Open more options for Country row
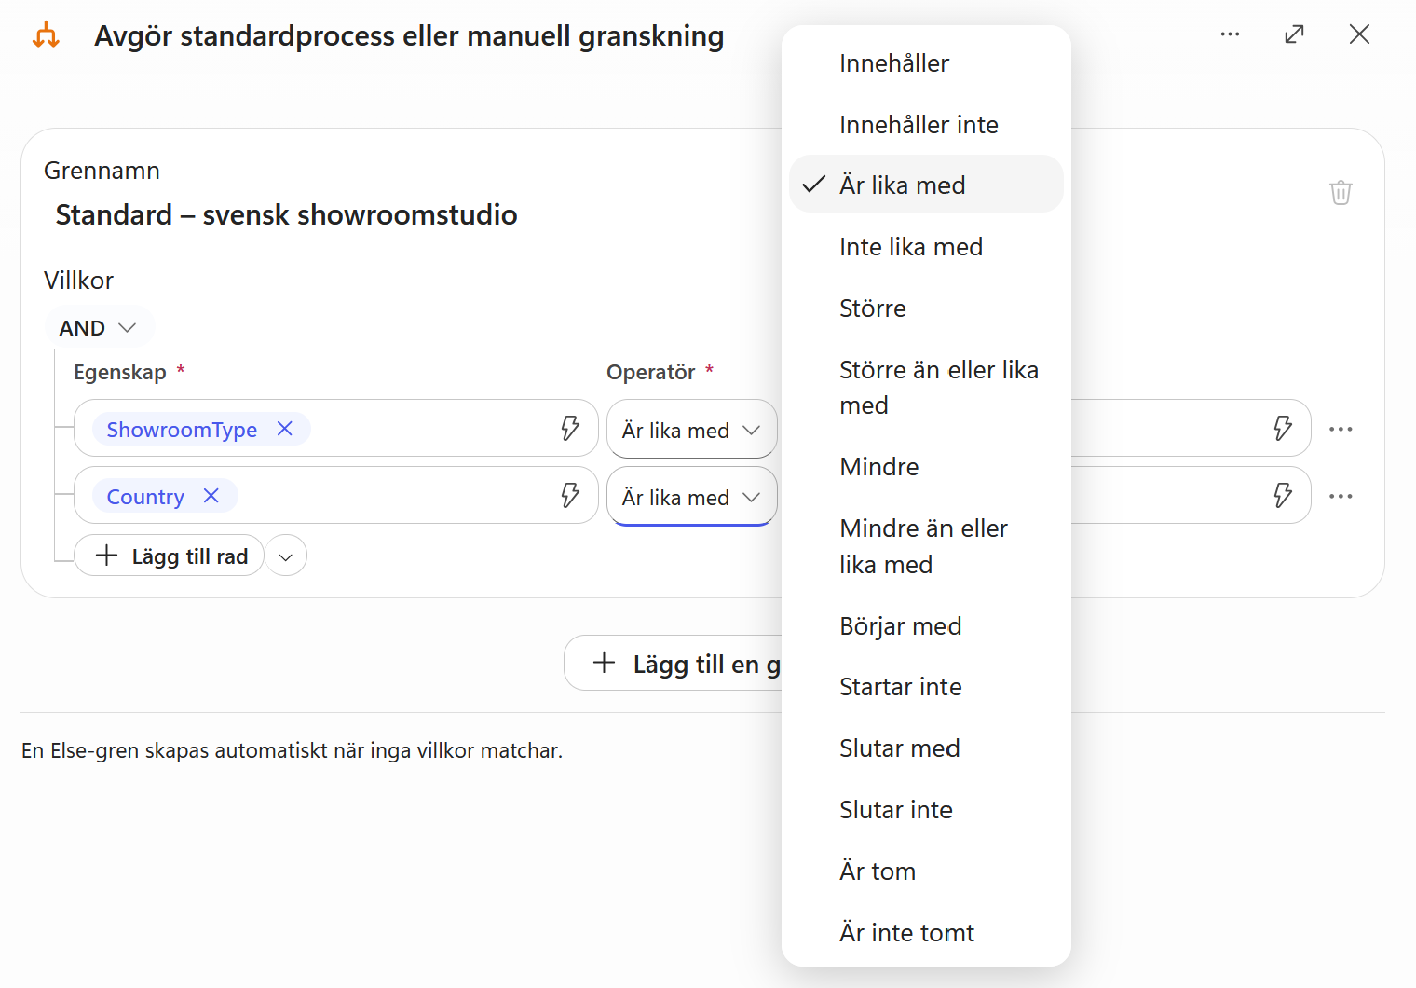The height and width of the screenshot is (988, 1416). [1341, 496]
